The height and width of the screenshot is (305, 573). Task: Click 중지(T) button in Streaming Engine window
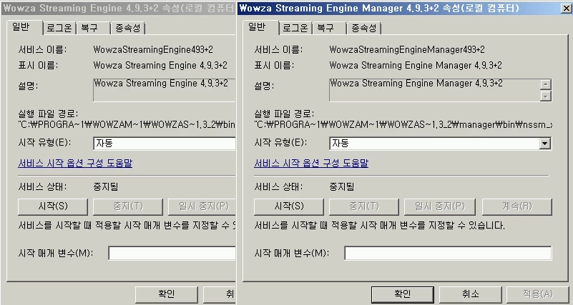(x=128, y=206)
